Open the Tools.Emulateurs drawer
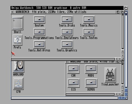Image resolution: width=132 pixels, height=104 pixels. [x=67, y=32]
